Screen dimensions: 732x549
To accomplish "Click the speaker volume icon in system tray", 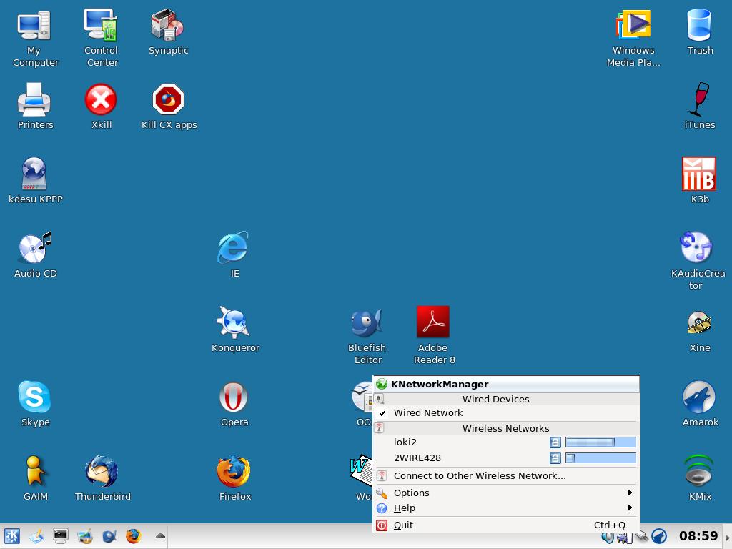I will click(x=608, y=538).
